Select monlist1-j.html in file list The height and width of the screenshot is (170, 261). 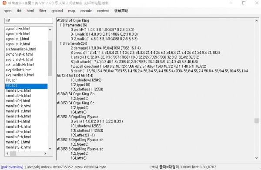[x=18, y=122]
